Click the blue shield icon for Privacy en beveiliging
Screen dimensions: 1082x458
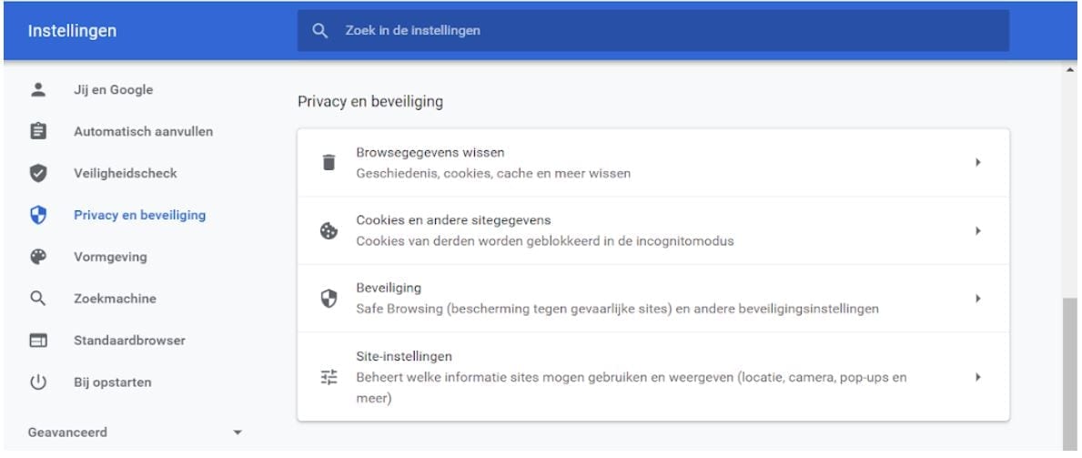pyautogui.click(x=38, y=216)
